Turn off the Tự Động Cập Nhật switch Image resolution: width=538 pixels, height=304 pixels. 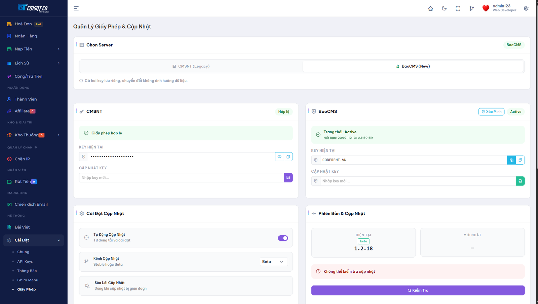click(283, 238)
